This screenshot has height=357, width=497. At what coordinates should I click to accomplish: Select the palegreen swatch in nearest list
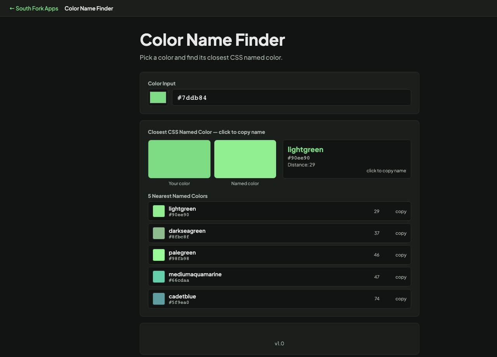point(159,255)
